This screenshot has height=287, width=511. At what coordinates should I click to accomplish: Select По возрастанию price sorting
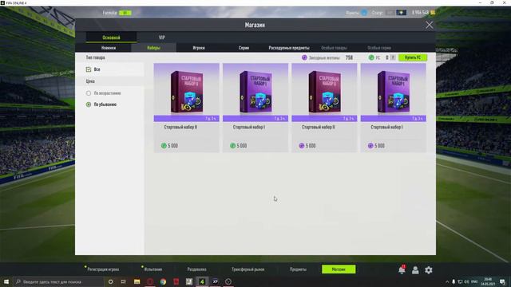click(x=89, y=93)
